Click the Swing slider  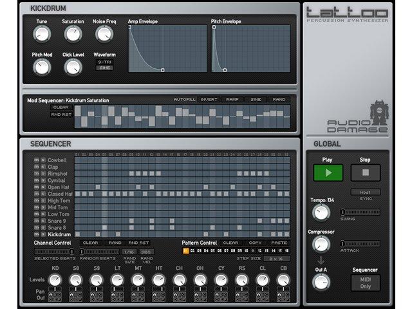click(360, 212)
